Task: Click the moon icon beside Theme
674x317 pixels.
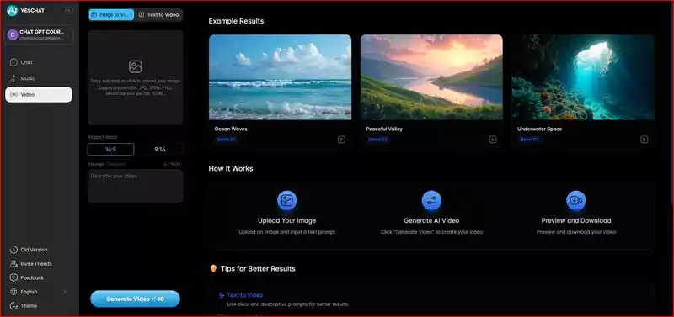Action: (13, 306)
